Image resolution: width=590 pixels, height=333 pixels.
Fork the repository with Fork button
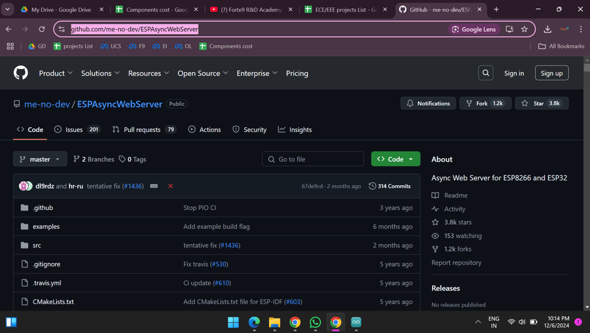(x=485, y=104)
